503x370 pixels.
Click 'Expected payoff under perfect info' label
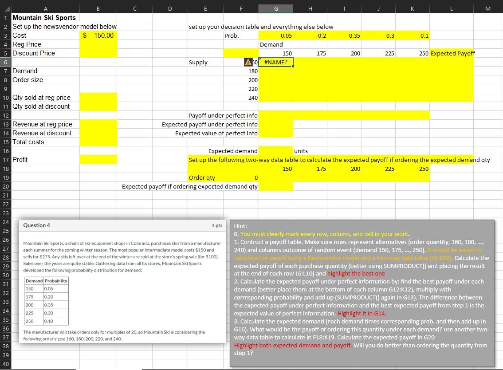click(x=209, y=125)
